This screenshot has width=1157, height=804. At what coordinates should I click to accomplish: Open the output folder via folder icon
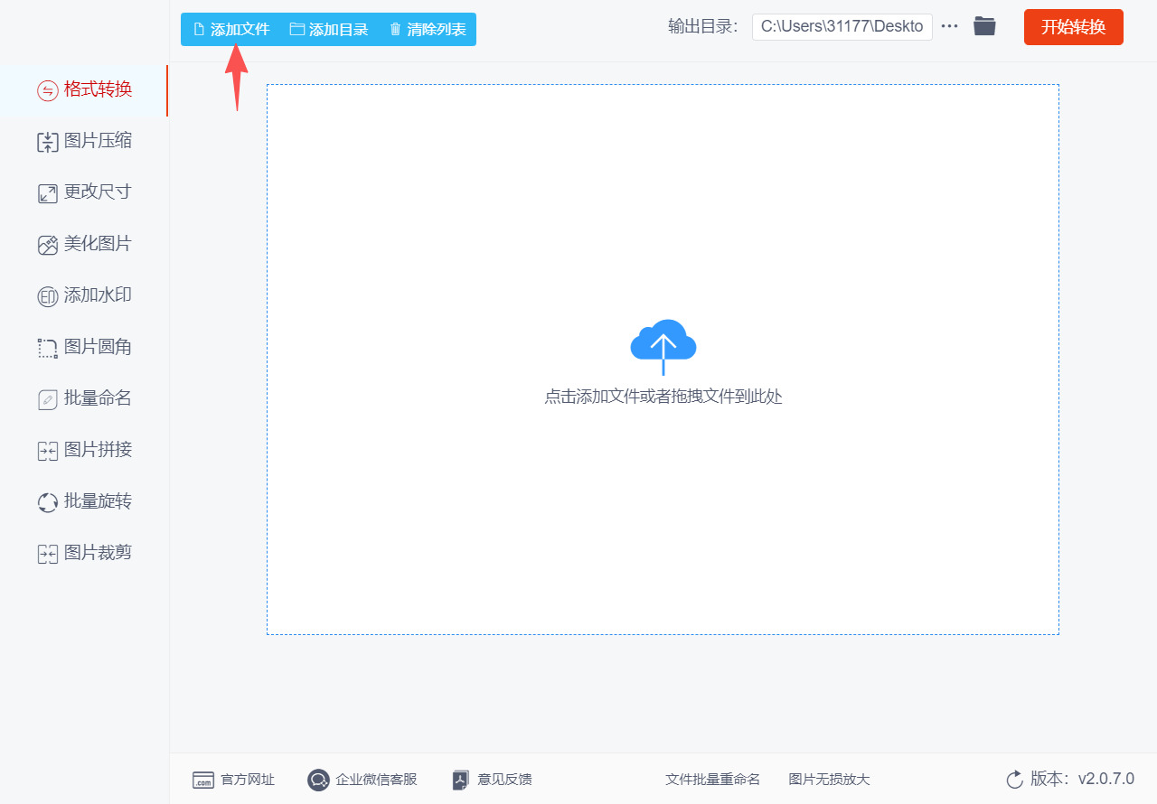tap(984, 26)
